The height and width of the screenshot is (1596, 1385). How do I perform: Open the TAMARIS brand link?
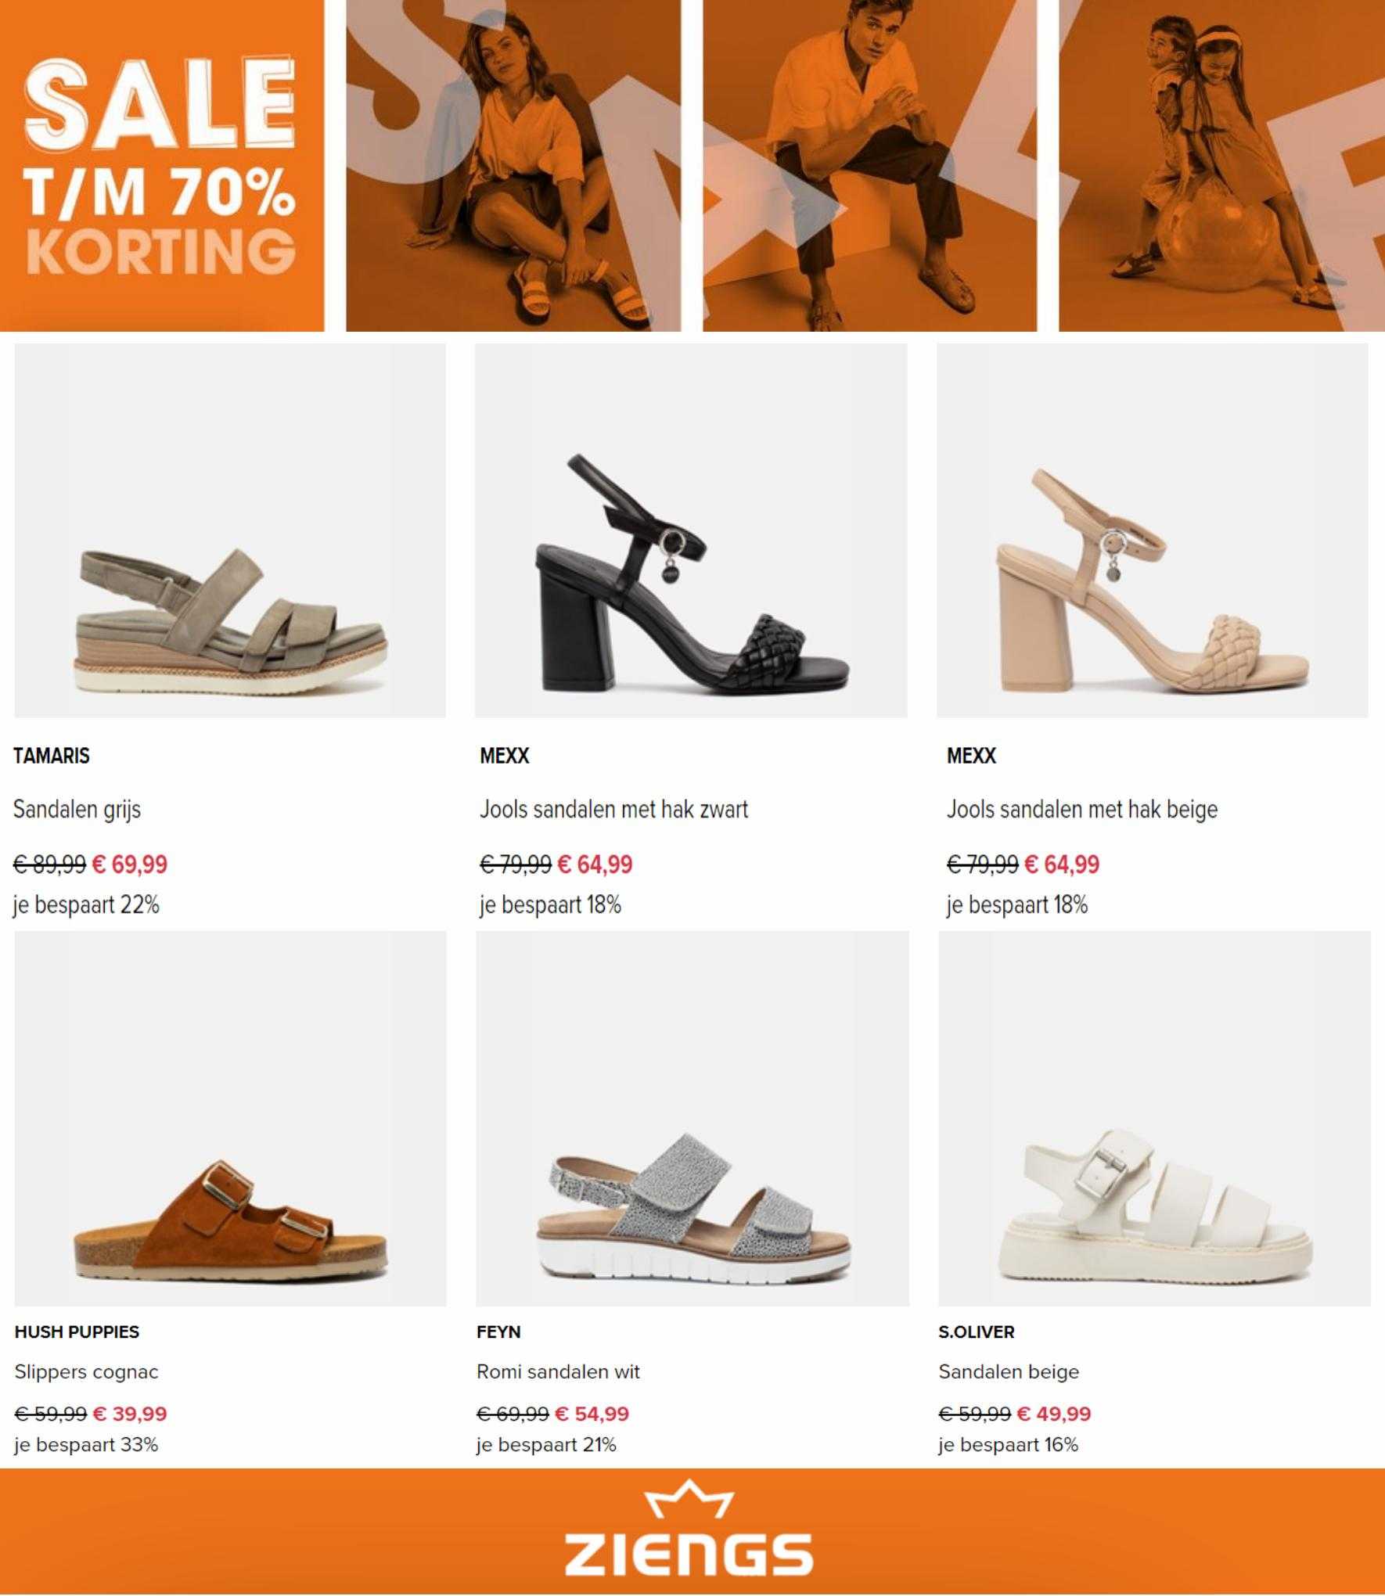click(52, 756)
